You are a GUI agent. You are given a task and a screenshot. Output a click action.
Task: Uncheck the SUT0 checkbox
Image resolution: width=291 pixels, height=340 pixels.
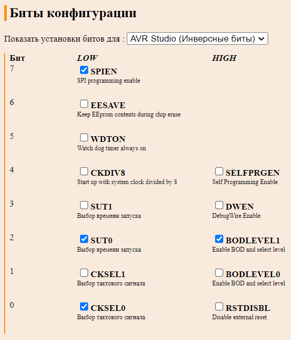coord(84,239)
